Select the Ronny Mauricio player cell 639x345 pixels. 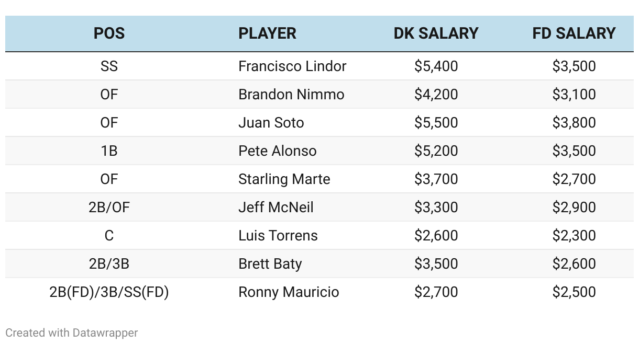coord(289,292)
